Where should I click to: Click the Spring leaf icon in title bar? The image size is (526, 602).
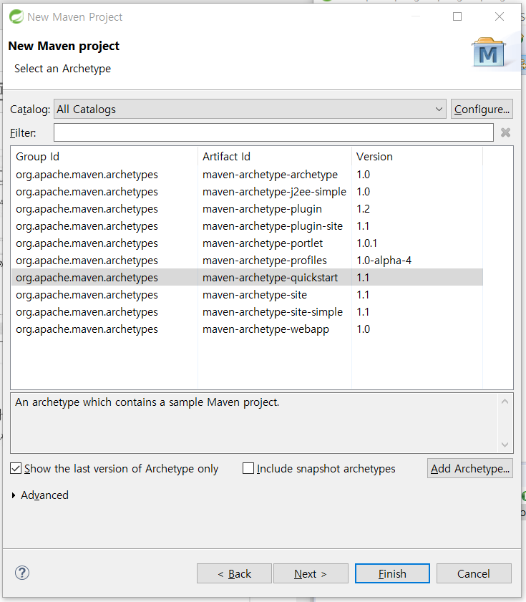(x=16, y=16)
